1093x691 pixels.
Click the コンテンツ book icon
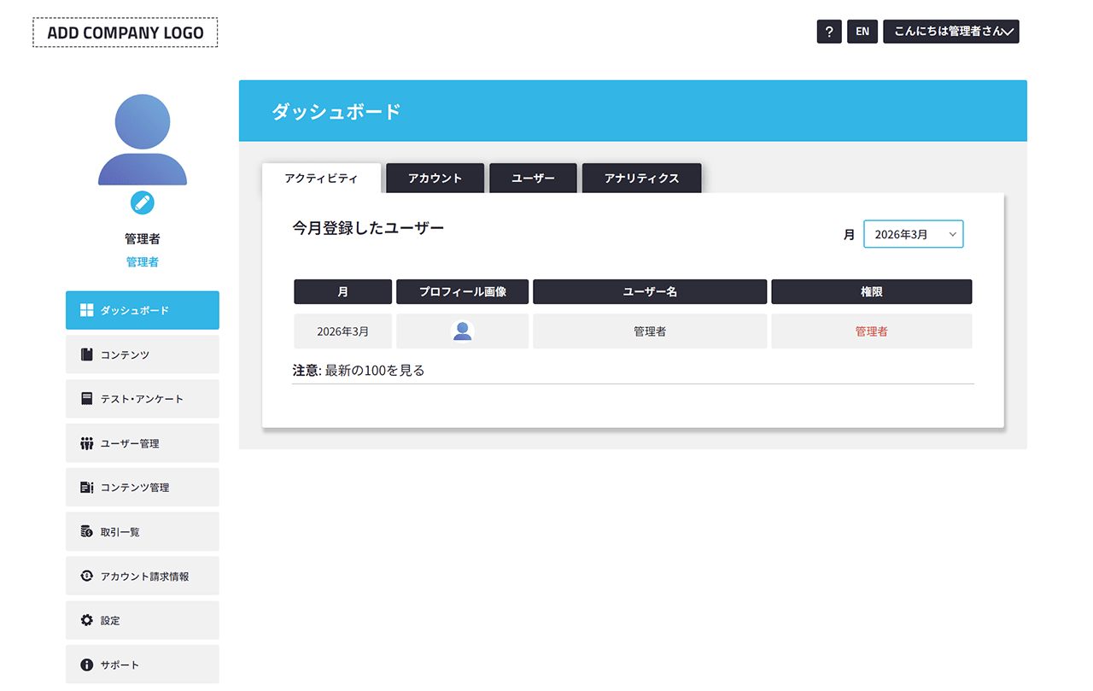coord(86,354)
